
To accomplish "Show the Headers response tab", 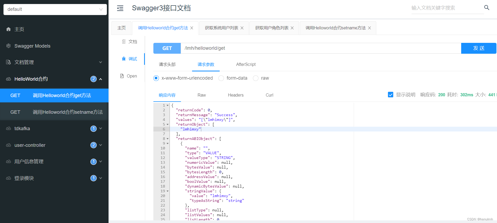I will 236,95.
